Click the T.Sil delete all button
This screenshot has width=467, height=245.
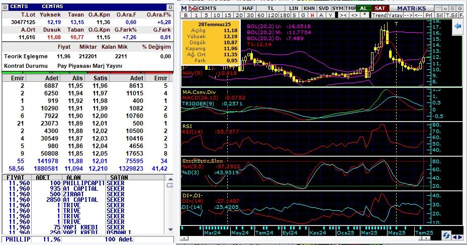[451, 15]
